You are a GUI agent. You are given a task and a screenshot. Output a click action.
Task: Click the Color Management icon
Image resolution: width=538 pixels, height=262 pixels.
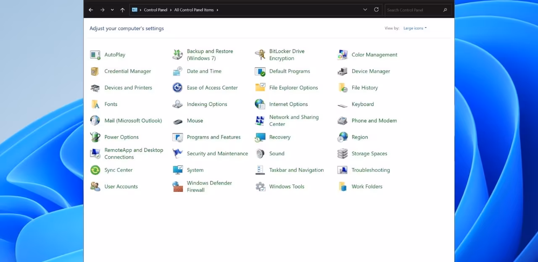(343, 55)
